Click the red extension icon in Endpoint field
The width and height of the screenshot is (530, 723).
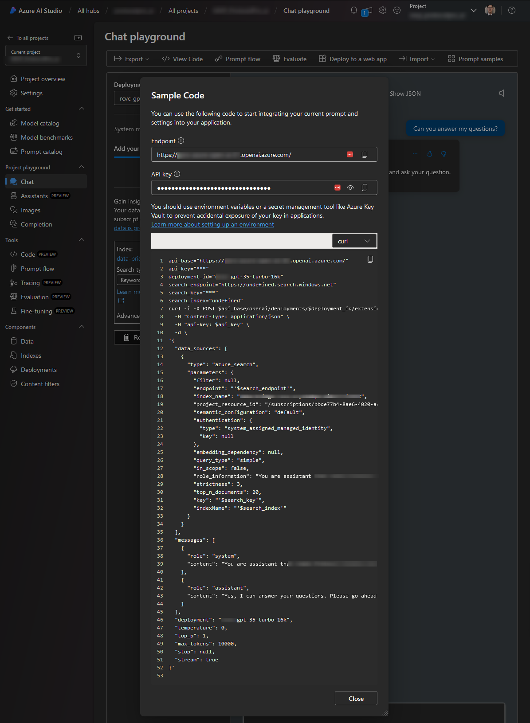click(350, 154)
